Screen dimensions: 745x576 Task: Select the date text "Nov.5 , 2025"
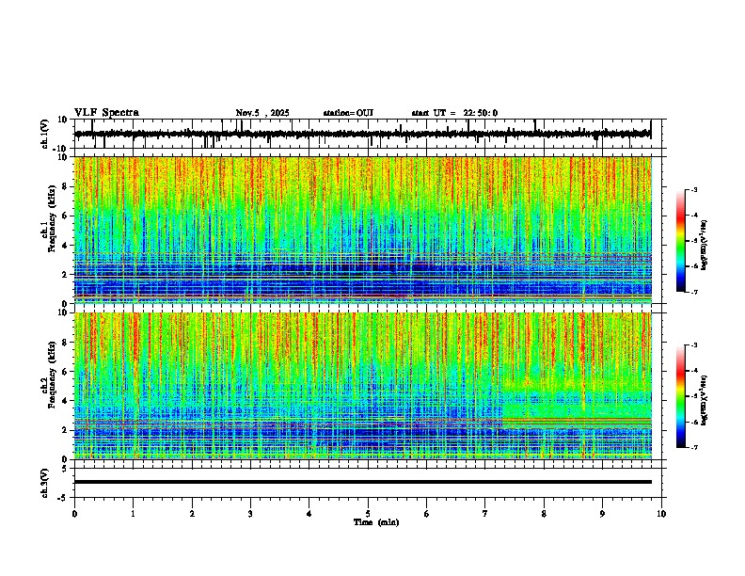(x=262, y=113)
